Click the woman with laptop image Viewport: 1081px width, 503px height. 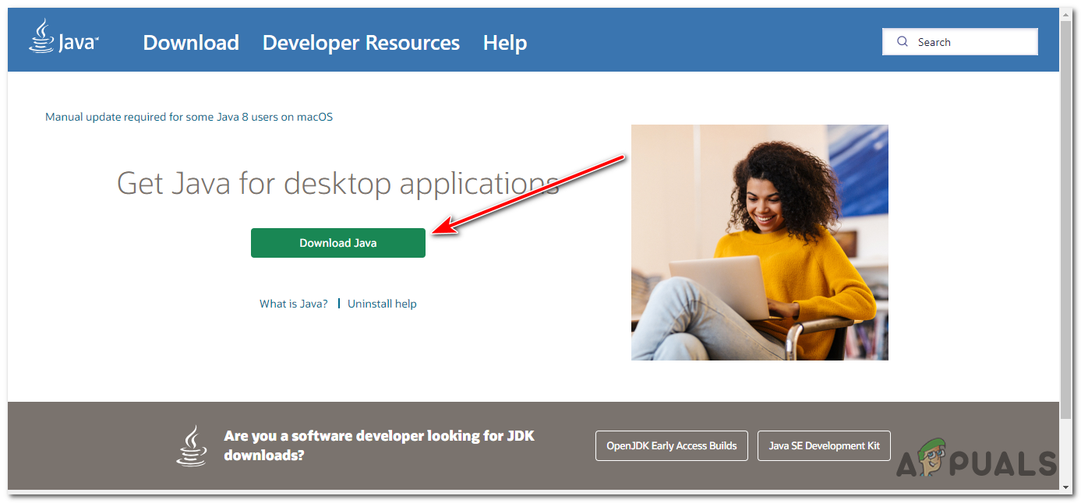(759, 241)
